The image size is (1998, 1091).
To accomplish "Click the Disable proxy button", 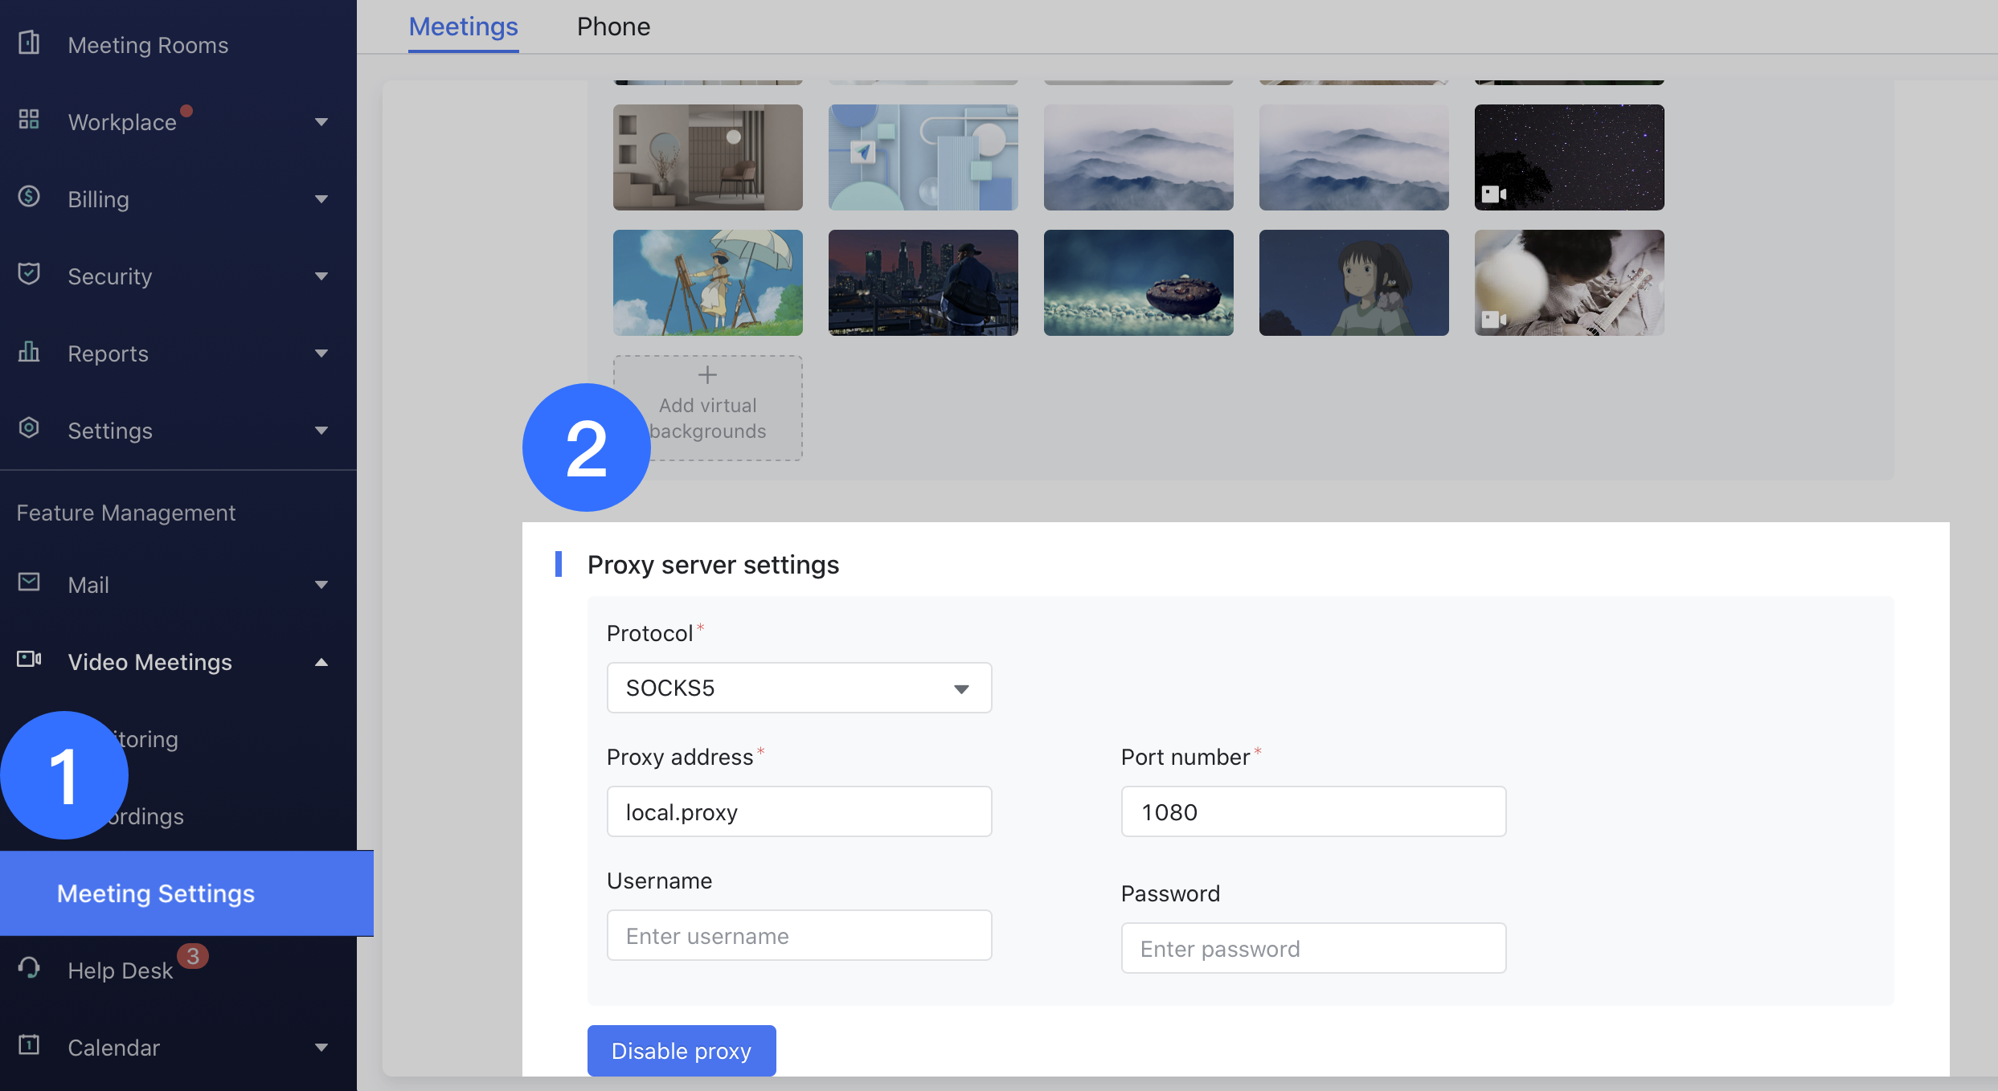I will point(681,1050).
